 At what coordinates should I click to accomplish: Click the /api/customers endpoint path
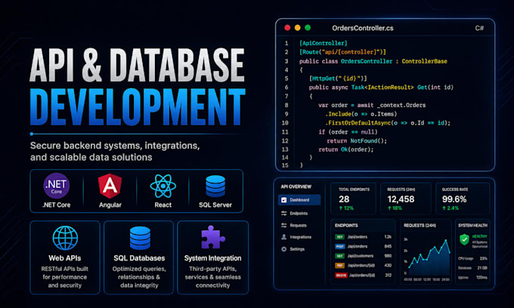[x=361, y=256]
